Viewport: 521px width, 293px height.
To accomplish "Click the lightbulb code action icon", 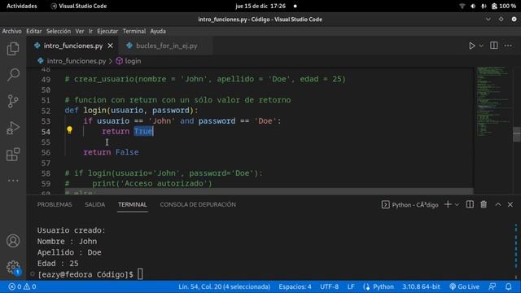I will 69,129.
